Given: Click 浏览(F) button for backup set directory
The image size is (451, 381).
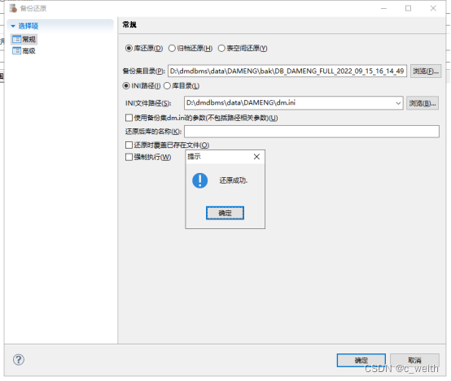Looking at the screenshot, I should (x=426, y=71).
